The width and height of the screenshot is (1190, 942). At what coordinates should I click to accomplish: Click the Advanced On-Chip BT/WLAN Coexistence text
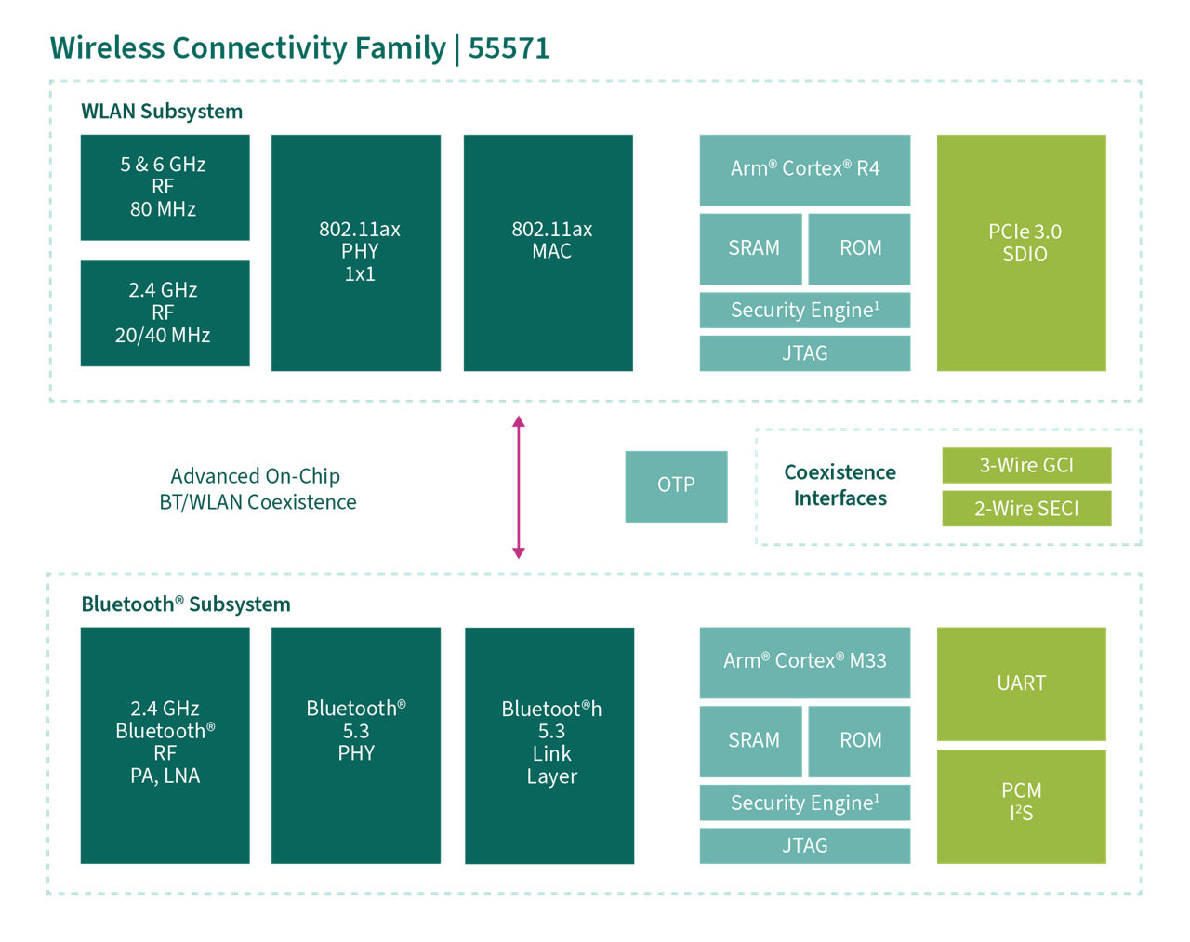[x=258, y=489]
